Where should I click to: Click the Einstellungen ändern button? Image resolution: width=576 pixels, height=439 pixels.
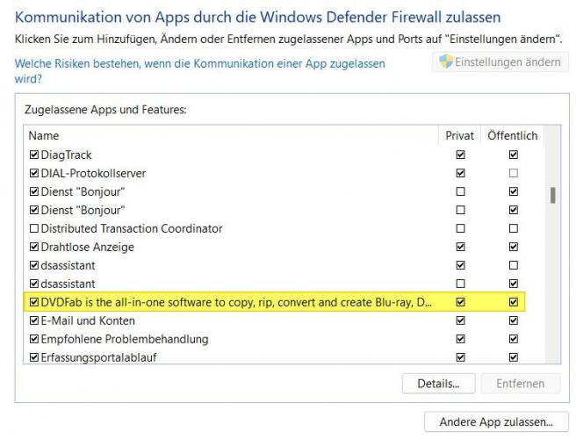(500, 61)
